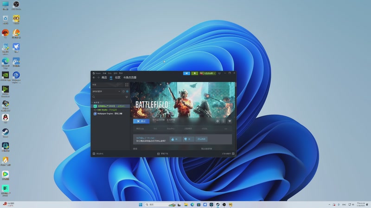
Task: Open the Steam desktop shortcut
Action: [5, 133]
